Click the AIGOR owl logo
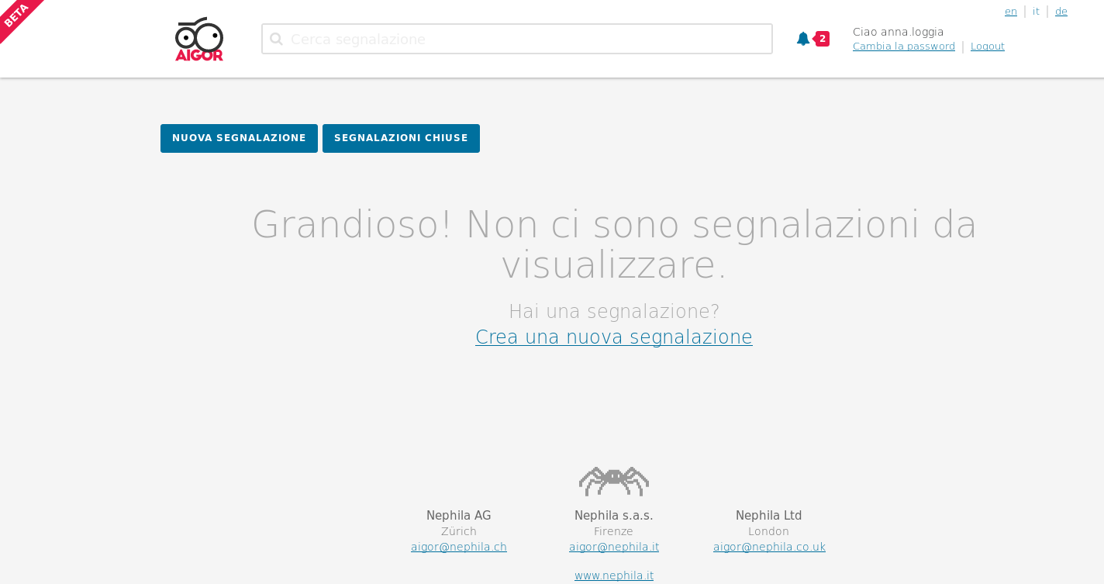The width and height of the screenshot is (1104, 584). point(199,40)
